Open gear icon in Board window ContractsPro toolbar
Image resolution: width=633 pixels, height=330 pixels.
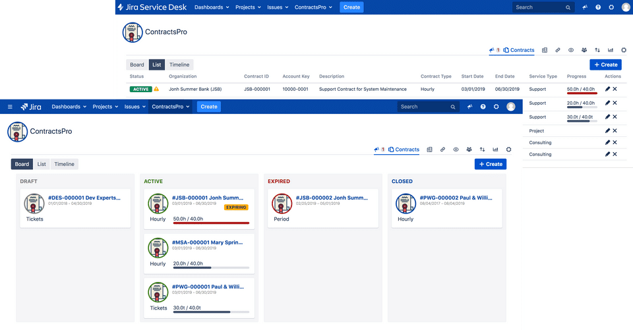pyautogui.click(x=508, y=150)
